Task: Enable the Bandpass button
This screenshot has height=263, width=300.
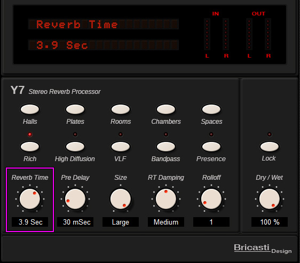Action: tap(166, 147)
